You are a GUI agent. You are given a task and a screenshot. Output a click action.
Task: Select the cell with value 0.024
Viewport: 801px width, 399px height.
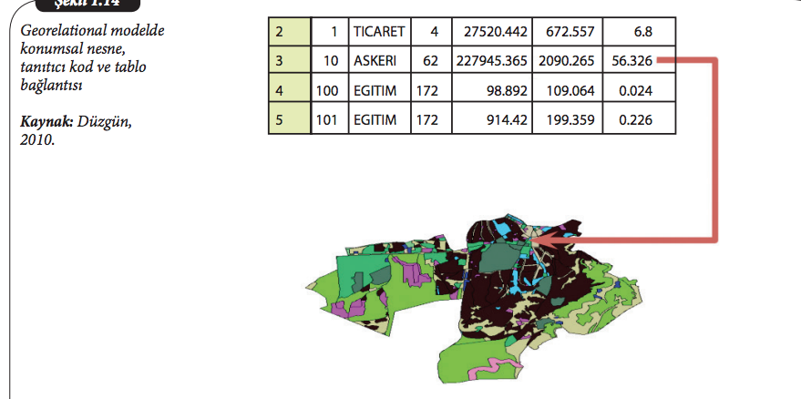tap(637, 91)
